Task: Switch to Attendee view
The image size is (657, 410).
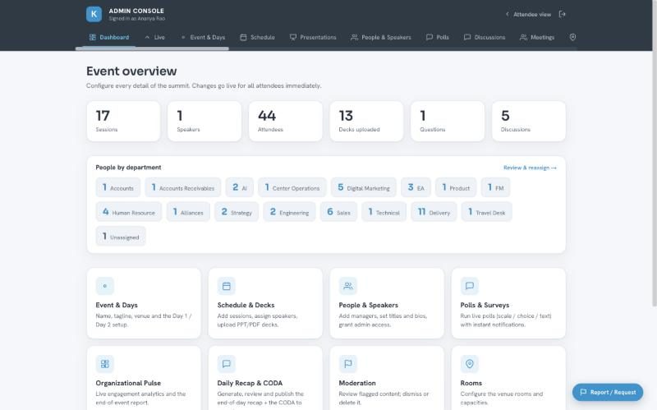Action: tap(528, 14)
